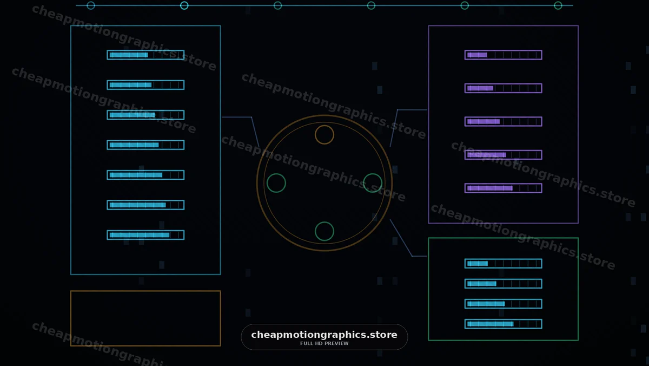Click the fourth node on the top timeline

point(371,5)
